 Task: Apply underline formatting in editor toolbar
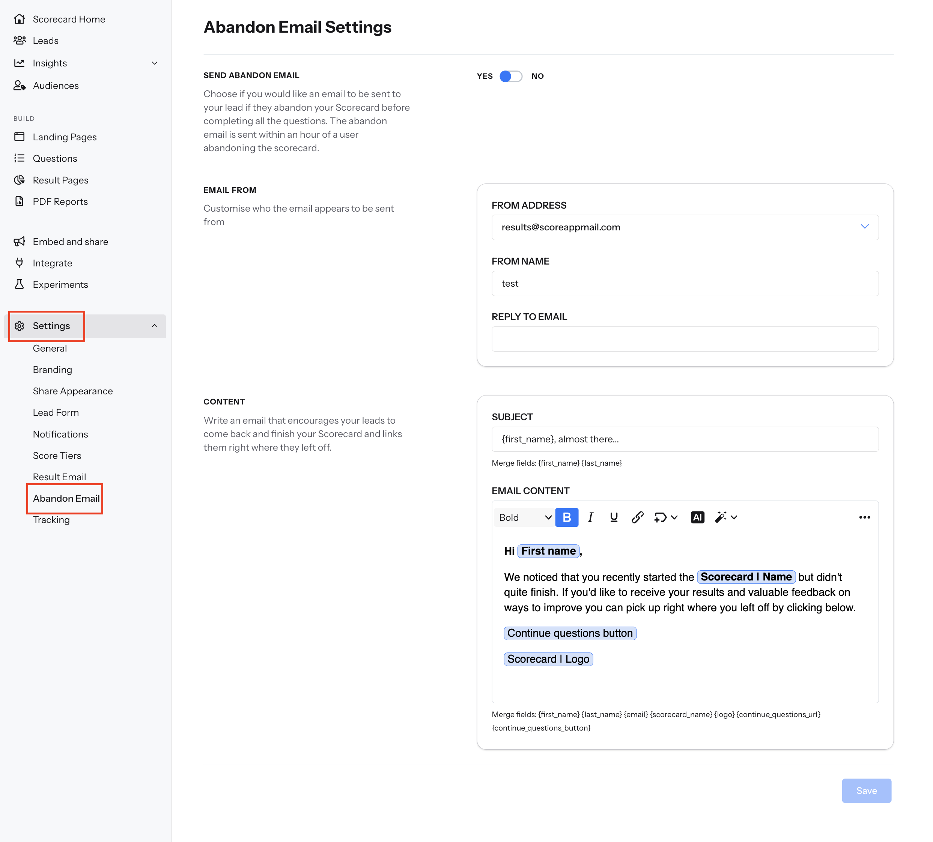(x=614, y=517)
